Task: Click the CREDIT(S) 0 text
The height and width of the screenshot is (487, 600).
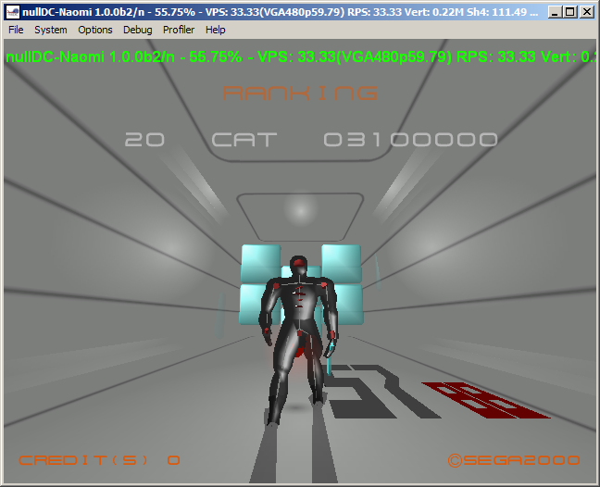Action: click(99, 460)
